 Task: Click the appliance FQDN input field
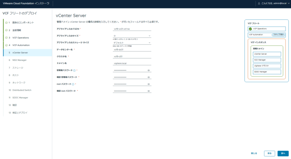132,29
